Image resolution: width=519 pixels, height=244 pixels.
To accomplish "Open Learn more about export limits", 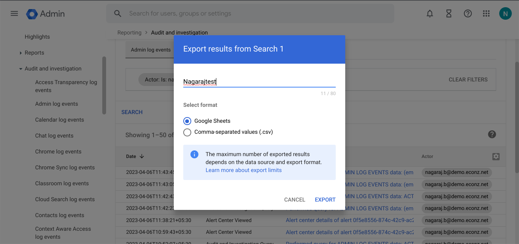I will (x=244, y=170).
